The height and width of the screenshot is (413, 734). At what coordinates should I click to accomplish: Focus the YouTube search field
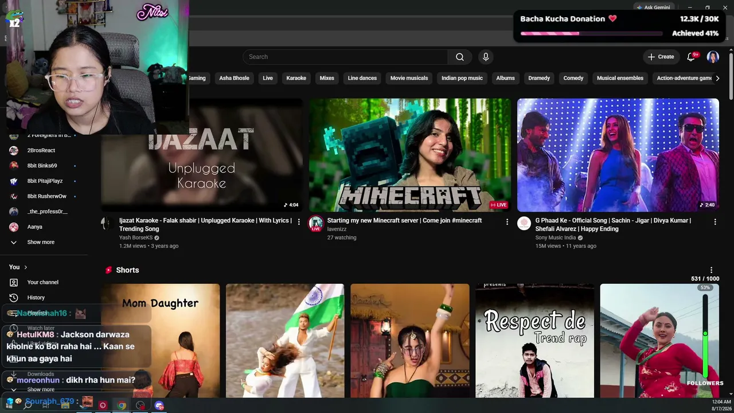345,57
